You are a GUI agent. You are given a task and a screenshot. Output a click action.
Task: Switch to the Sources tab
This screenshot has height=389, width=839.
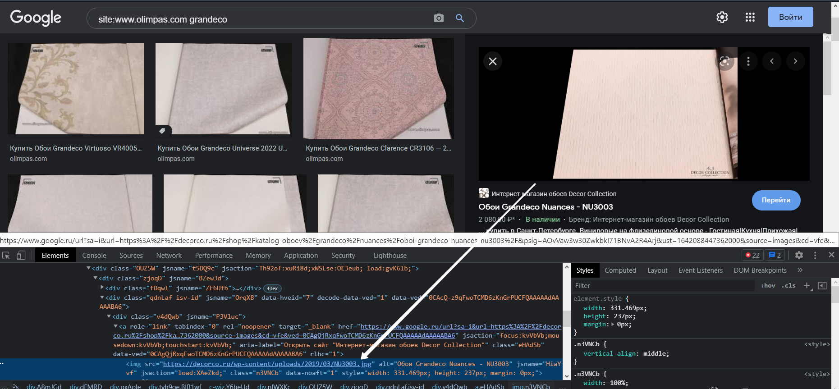131,256
